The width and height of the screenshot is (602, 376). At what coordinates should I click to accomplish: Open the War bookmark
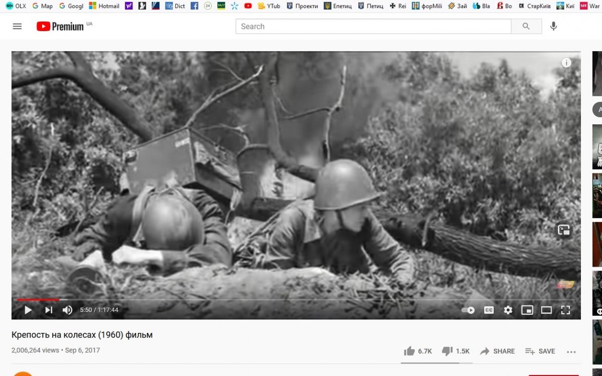[590, 6]
